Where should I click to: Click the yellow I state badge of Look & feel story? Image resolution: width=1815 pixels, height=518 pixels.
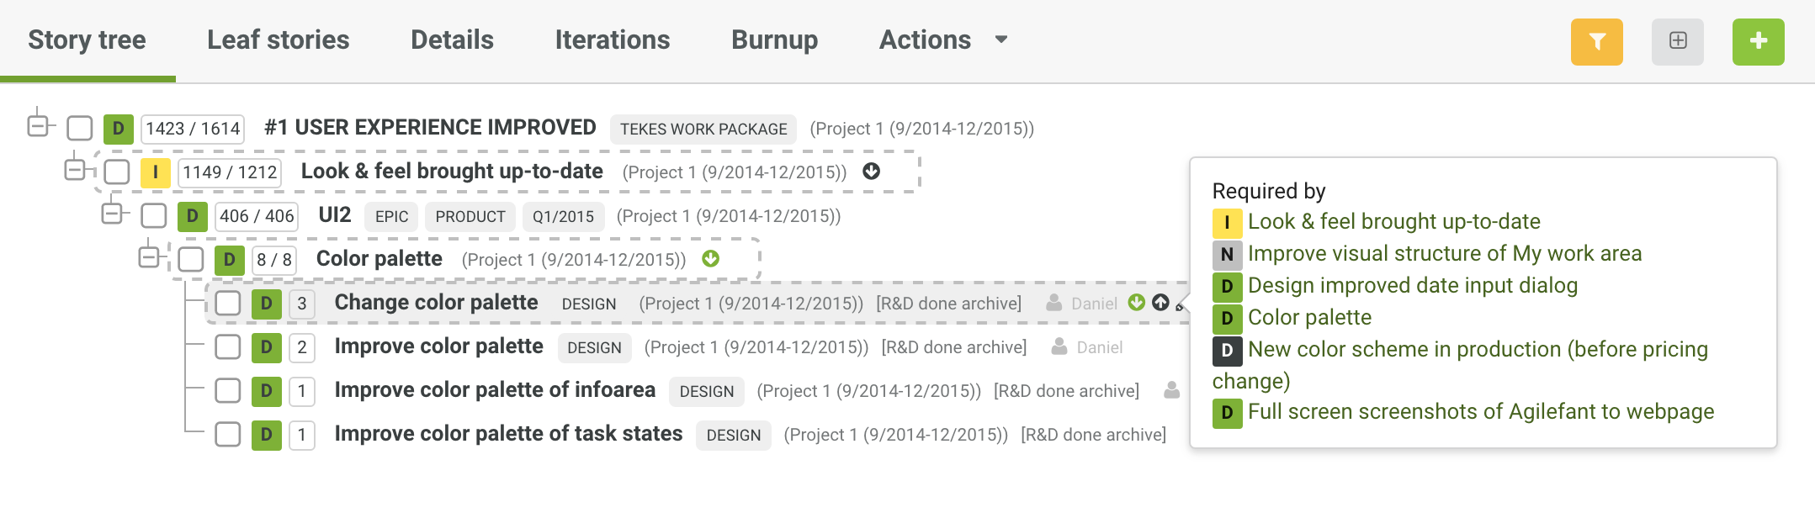click(155, 172)
